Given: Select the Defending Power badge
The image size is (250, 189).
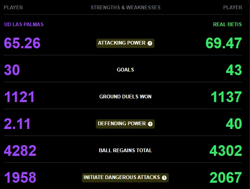Looking at the screenshot, I should pyautogui.click(x=125, y=124).
